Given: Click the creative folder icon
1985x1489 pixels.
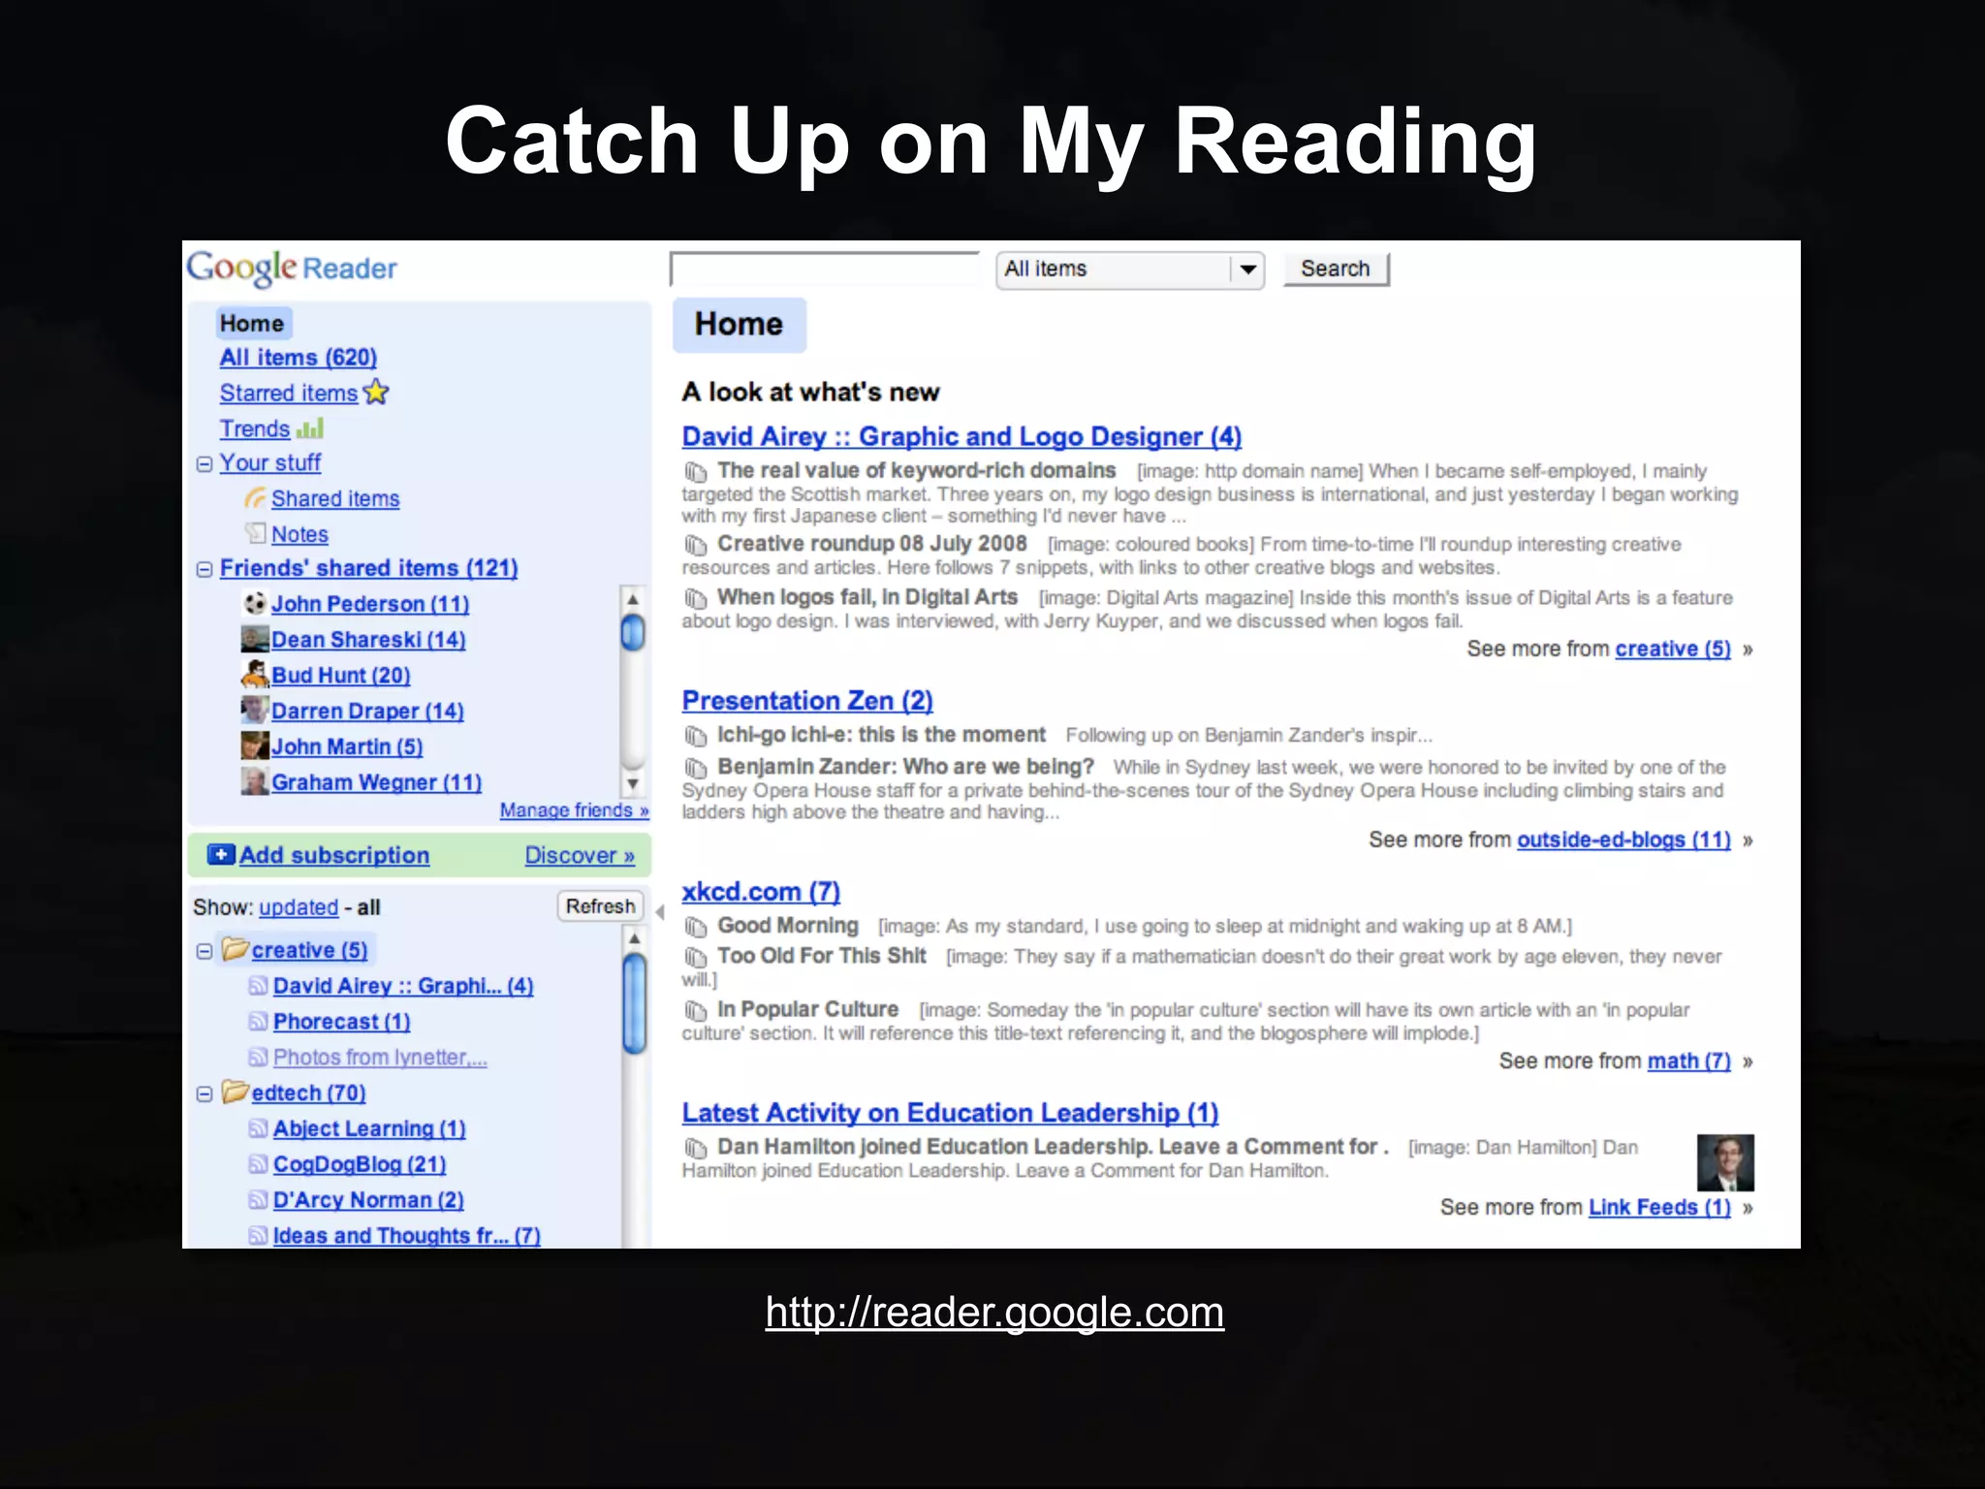Looking at the screenshot, I should coord(236,949).
